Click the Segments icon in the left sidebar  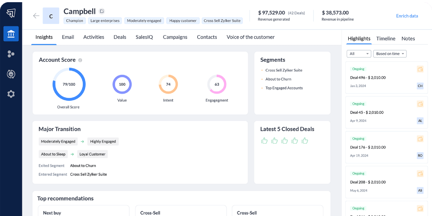click(11, 54)
